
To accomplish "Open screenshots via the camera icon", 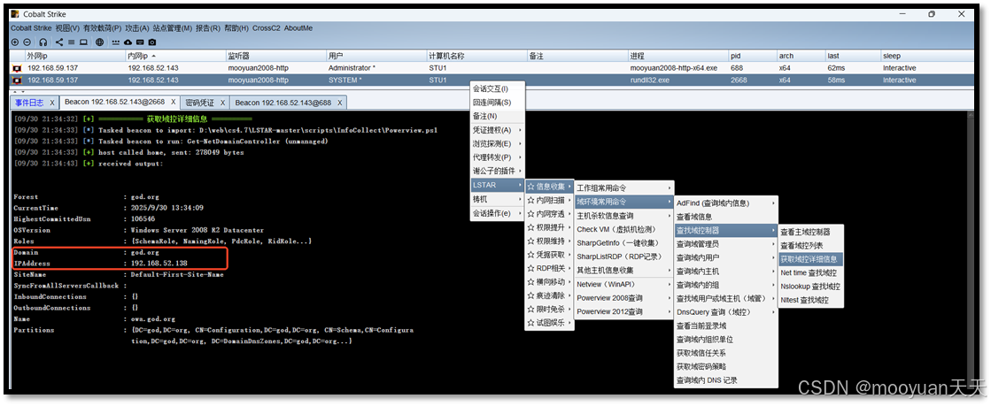I will pyautogui.click(x=152, y=42).
